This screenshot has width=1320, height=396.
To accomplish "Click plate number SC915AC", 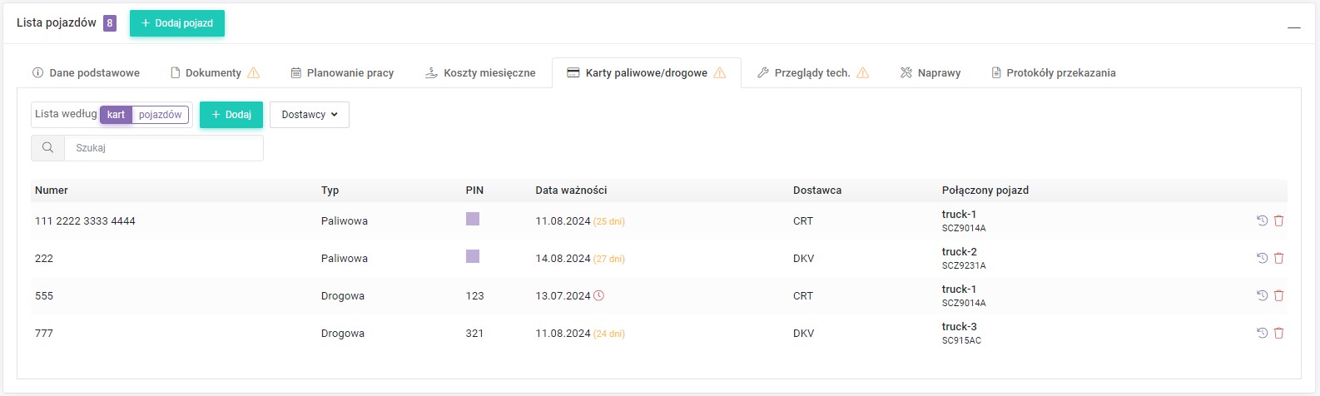I will (x=961, y=340).
